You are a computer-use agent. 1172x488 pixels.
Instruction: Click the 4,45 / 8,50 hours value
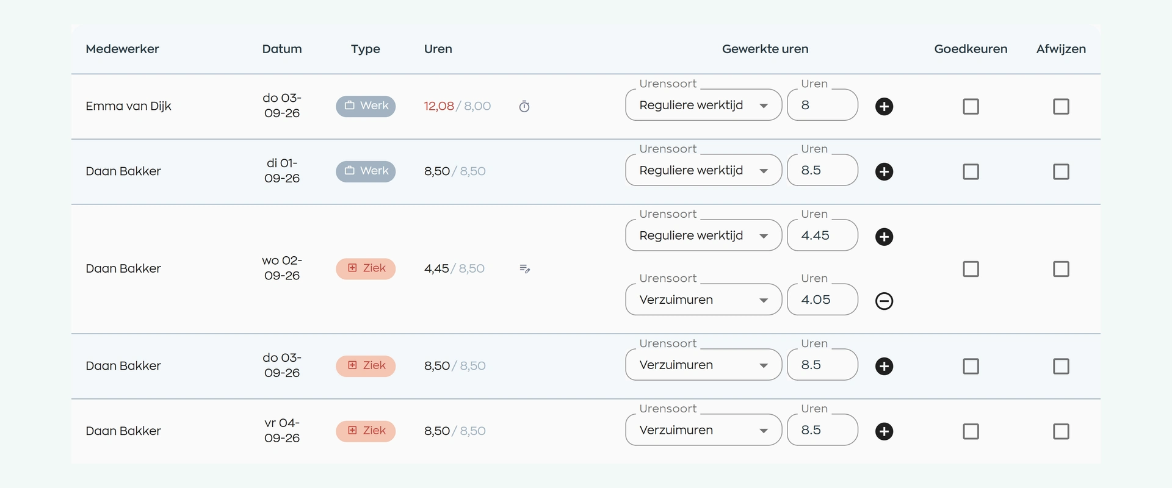[x=454, y=268]
